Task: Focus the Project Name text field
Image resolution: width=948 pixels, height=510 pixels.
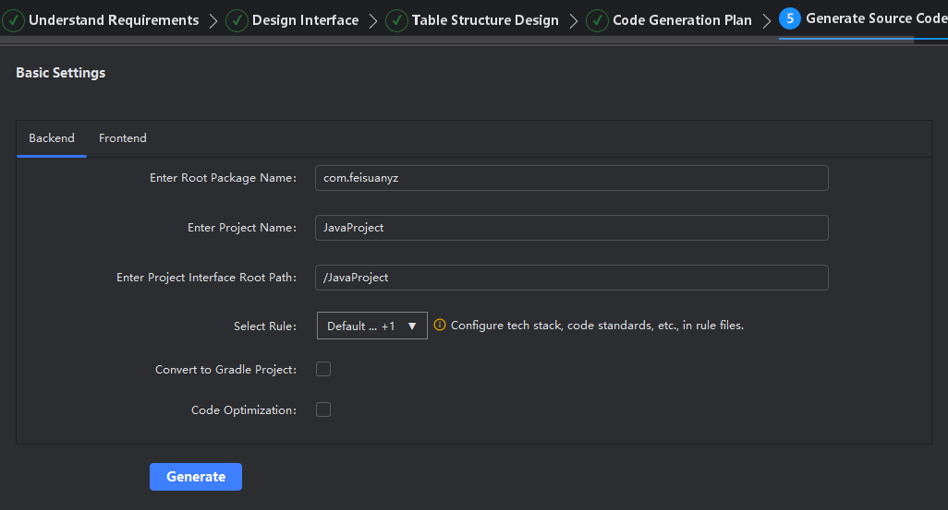Action: click(571, 228)
